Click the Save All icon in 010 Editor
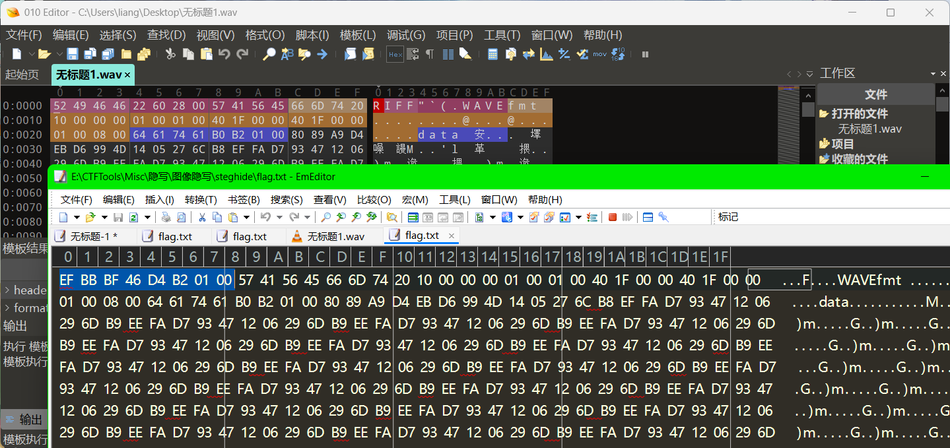The width and height of the screenshot is (950, 448). click(x=108, y=54)
